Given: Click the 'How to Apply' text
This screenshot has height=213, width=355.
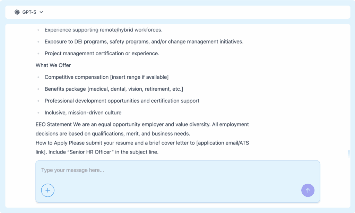Looking at the screenshot, I should point(51,142).
